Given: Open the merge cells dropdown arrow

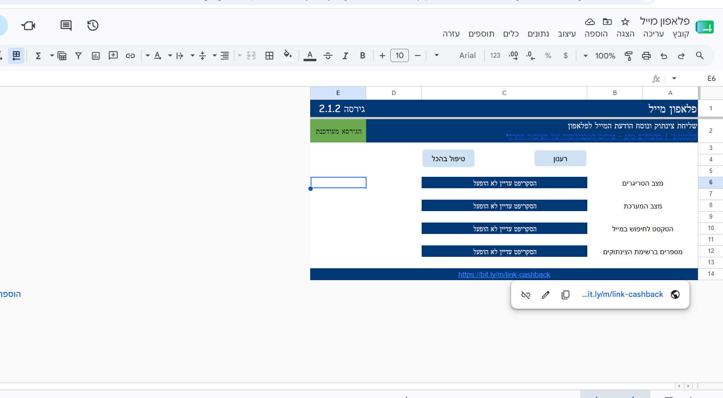Looking at the screenshot, I should click(240, 55).
